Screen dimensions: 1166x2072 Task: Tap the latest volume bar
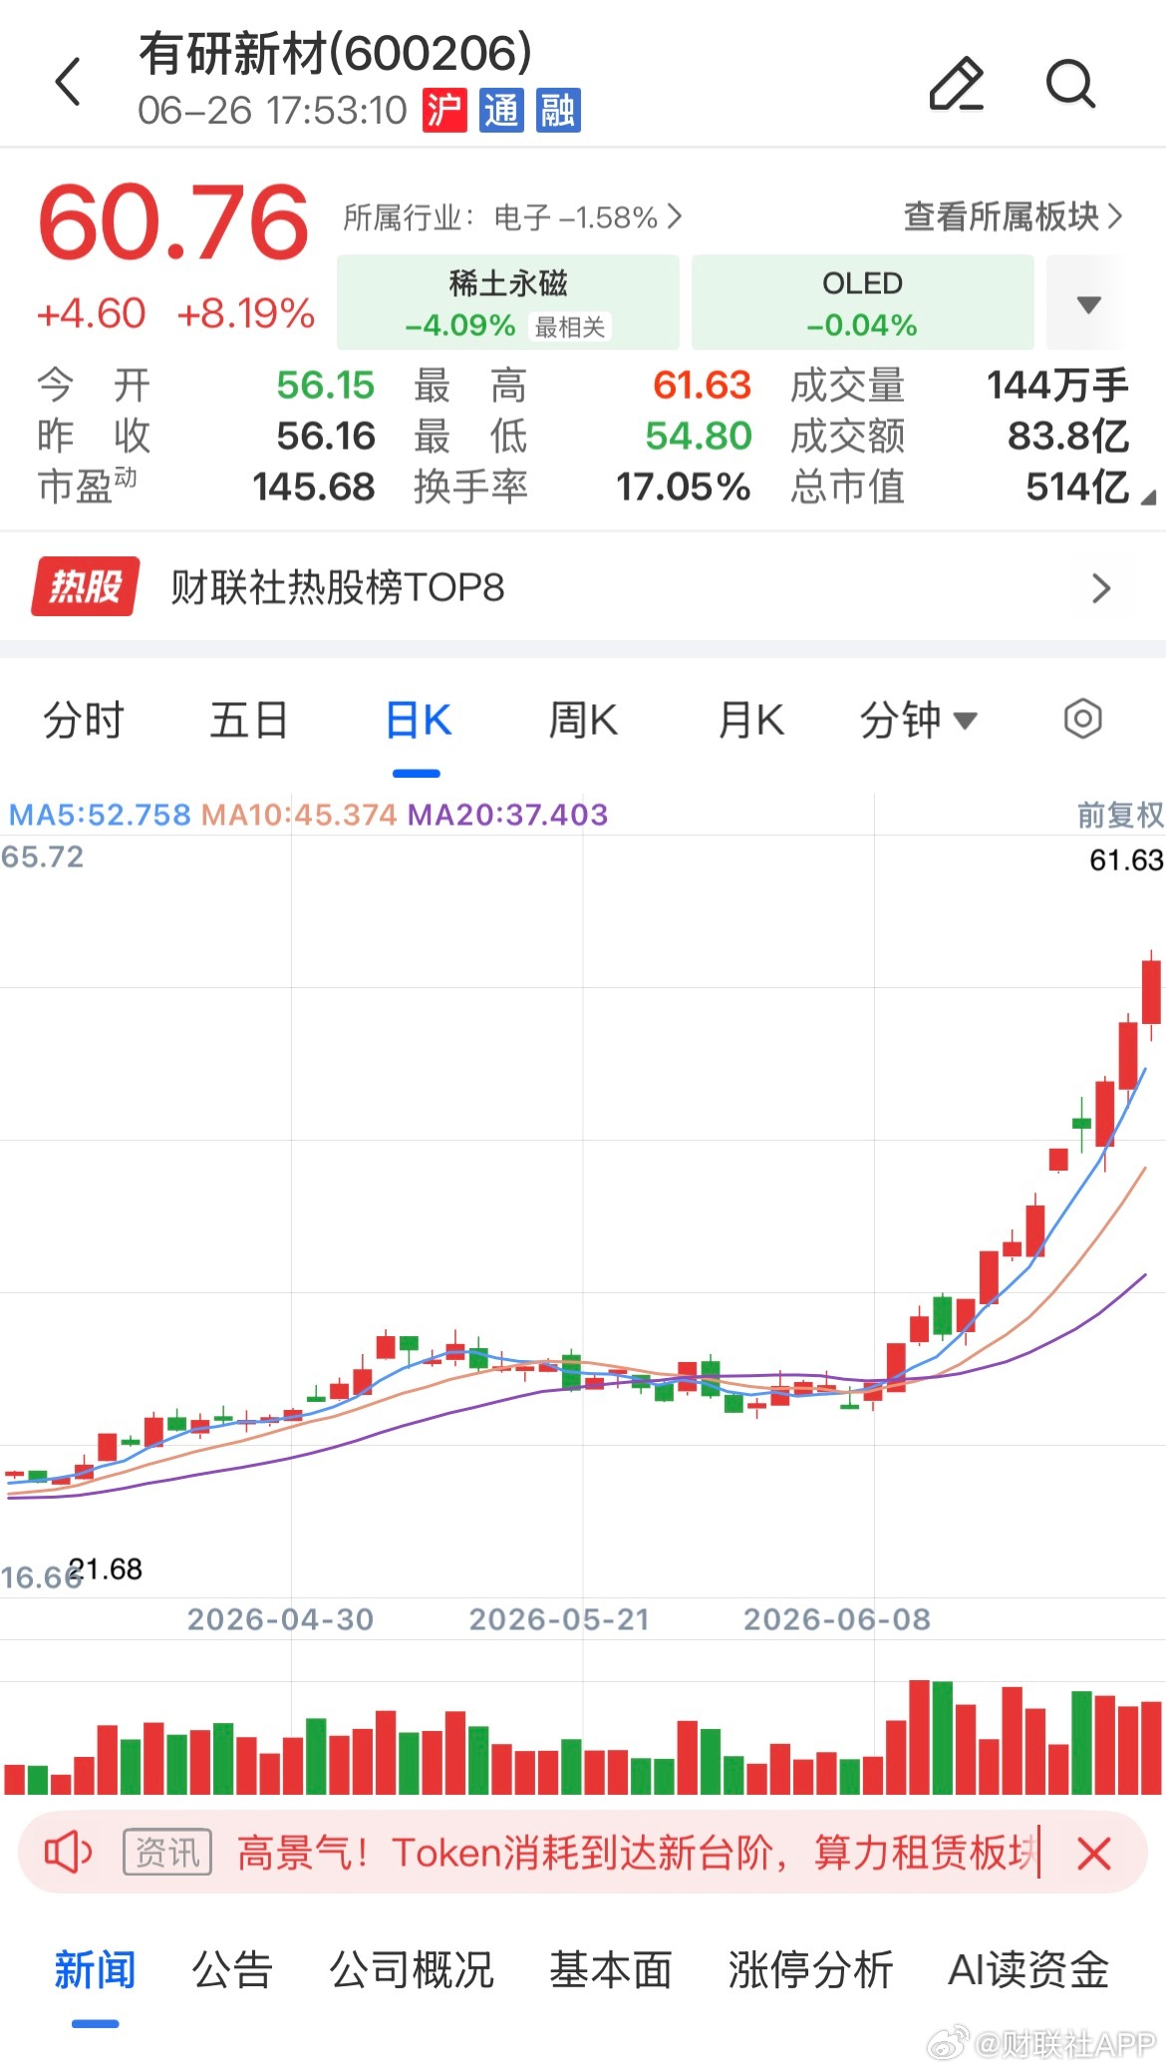tap(1151, 1748)
